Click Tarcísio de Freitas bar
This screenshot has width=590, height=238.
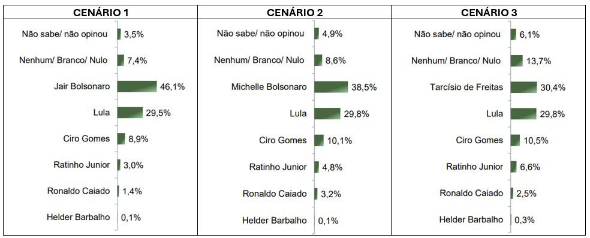tap(524, 88)
